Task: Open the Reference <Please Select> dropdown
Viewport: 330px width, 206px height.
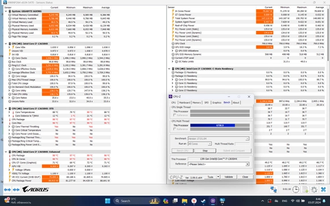Action: point(247,164)
